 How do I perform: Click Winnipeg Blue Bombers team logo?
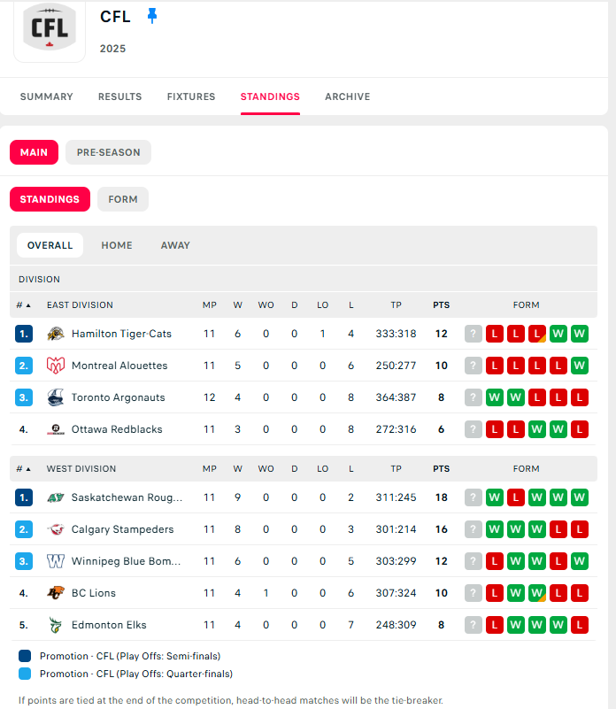pos(56,561)
